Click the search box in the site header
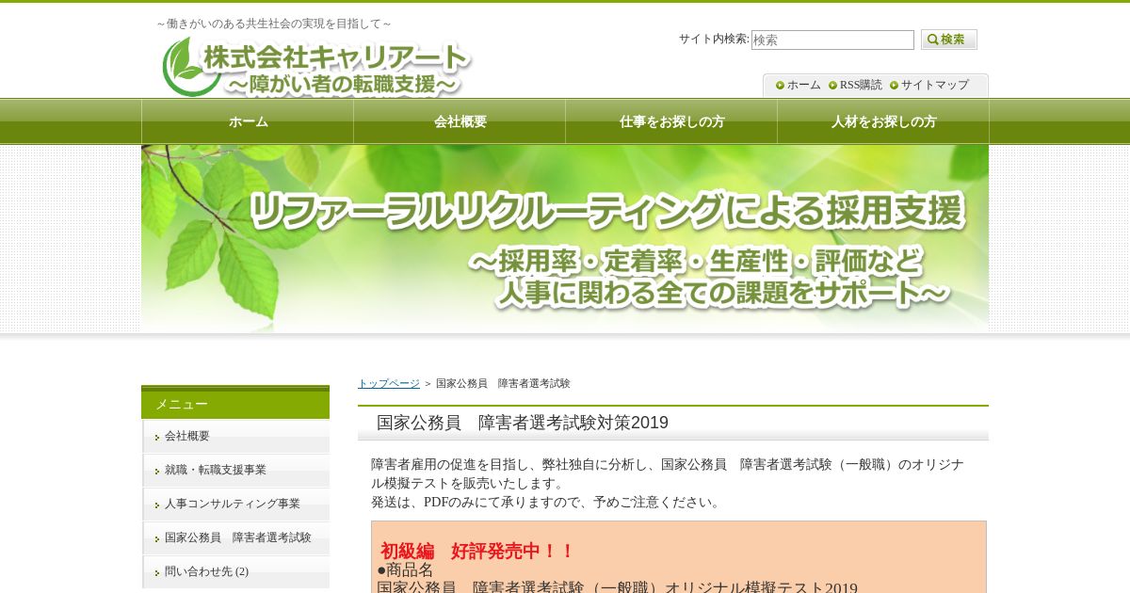The height and width of the screenshot is (593, 1130). pos(832,40)
